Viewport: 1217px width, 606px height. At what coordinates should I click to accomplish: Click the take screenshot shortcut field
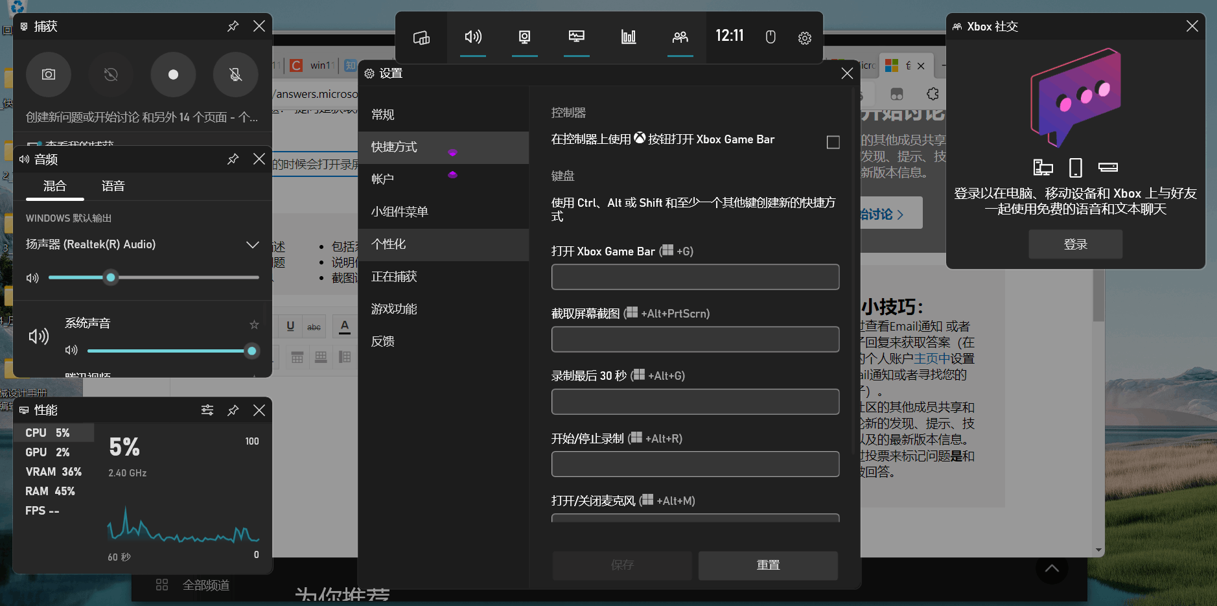pyautogui.click(x=695, y=339)
